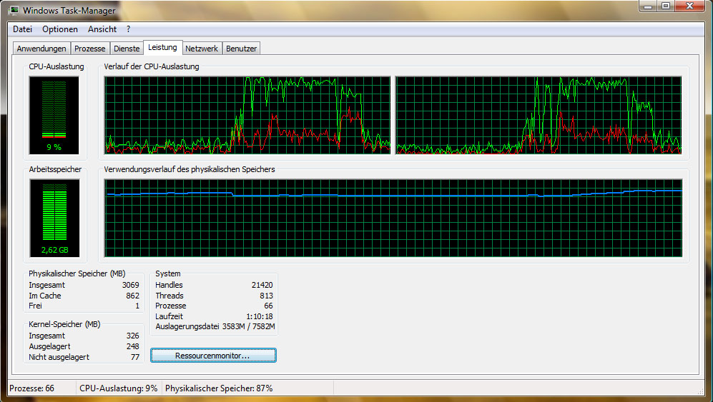
Task: Switch to the Dienste tab
Action: [127, 49]
